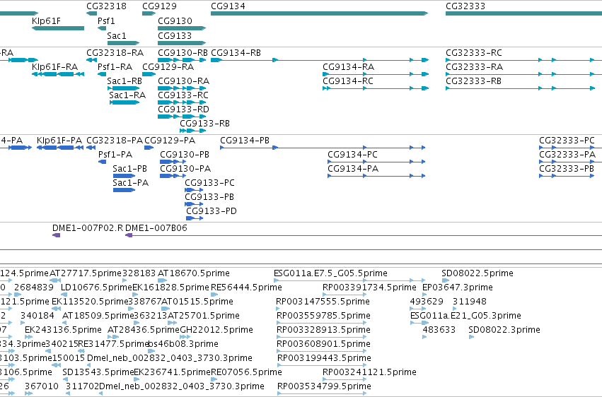Select transcript CG9133-RC

coord(182,102)
